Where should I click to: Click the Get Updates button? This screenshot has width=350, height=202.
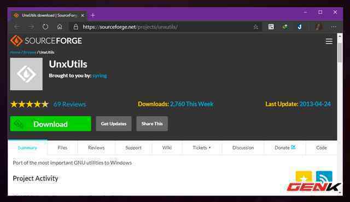(114, 124)
